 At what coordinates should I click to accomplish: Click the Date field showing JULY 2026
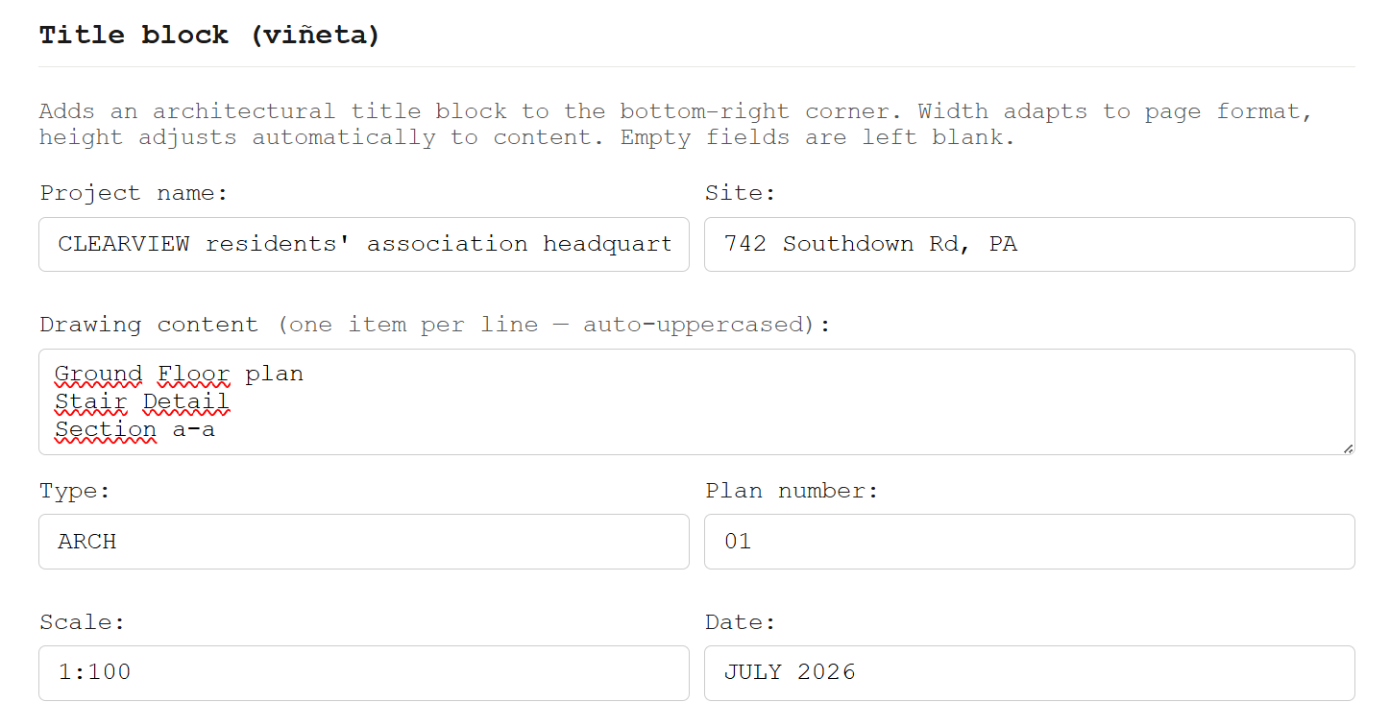pos(1028,673)
